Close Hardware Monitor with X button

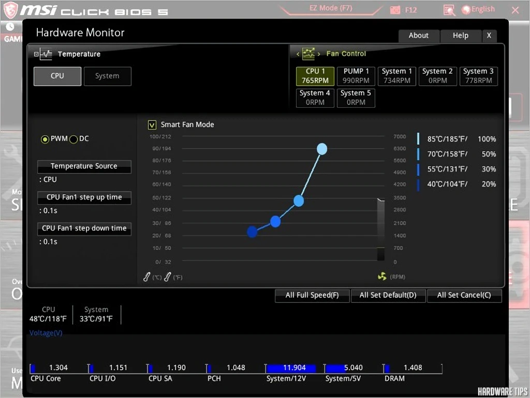click(489, 36)
